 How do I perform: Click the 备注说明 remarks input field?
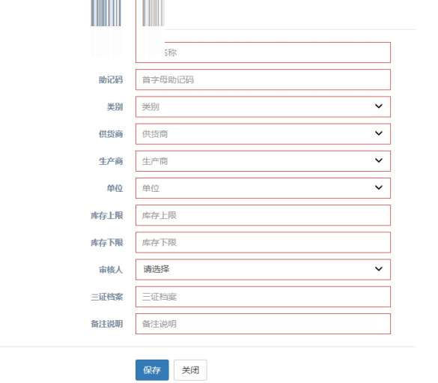click(263, 324)
